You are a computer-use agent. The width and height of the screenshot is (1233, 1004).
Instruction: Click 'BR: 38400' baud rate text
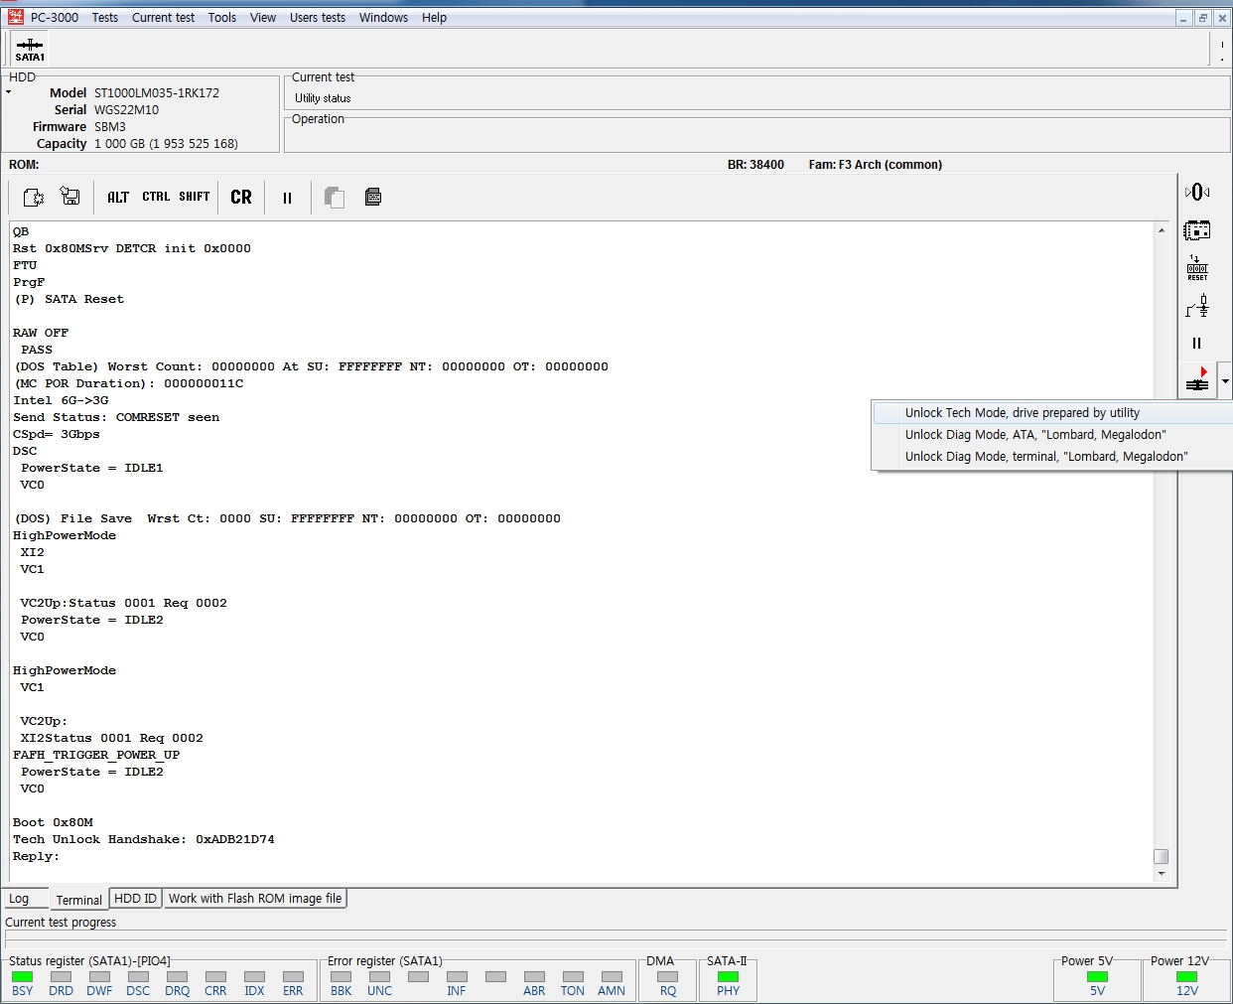click(x=755, y=165)
